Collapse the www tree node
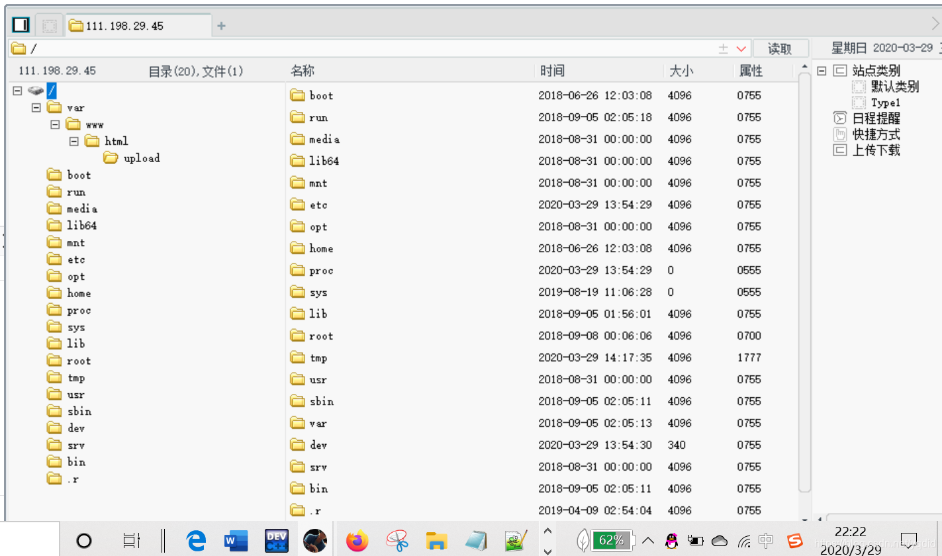The height and width of the screenshot is (556, 942). point(55,124)
